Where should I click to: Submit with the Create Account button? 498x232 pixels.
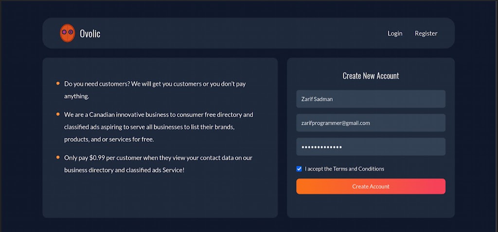371,186
